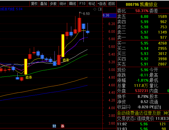Click the diamond icon above chart
The image size is (169, 130).
95,9
